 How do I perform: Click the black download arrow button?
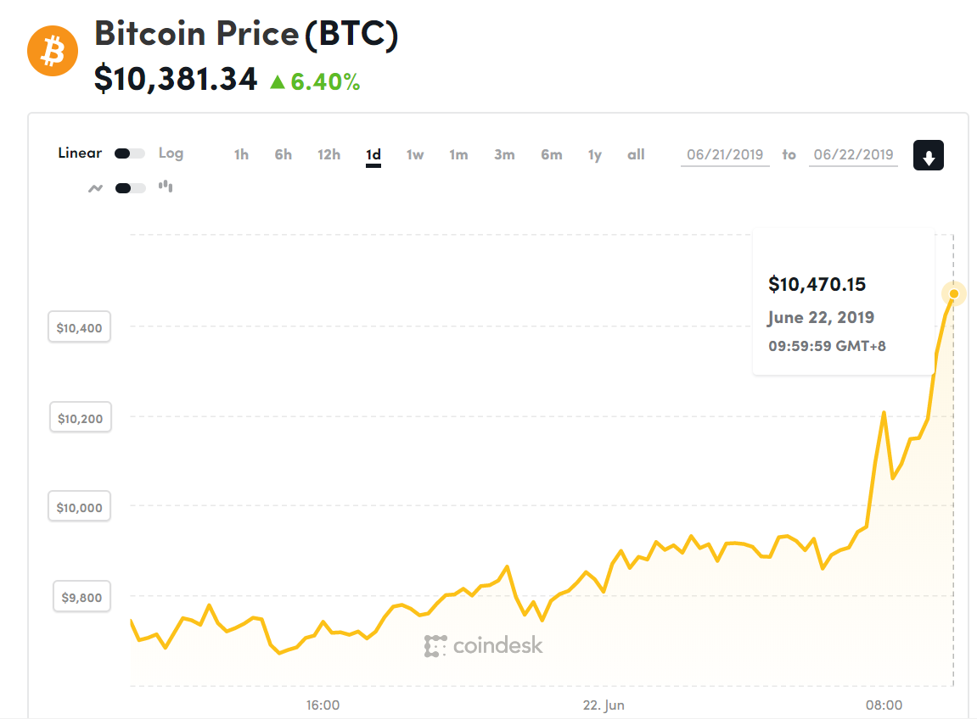[928, 156]
